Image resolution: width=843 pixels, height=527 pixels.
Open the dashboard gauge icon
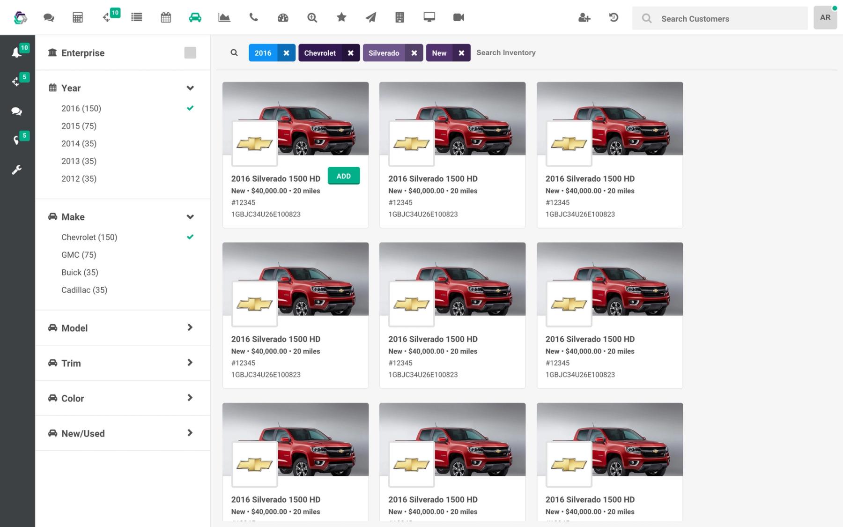coord(283,18)
